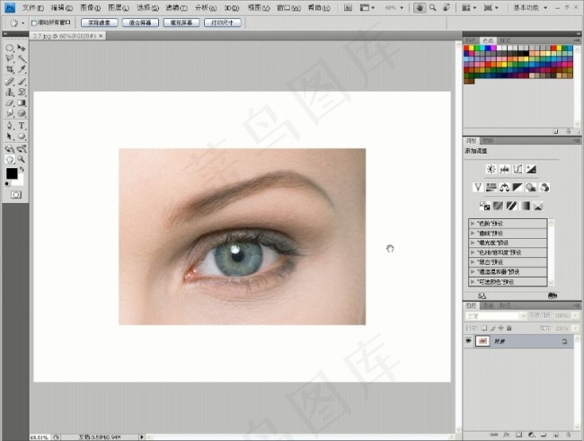The image size is (584, 441).
Task: Toggle lock position (cross arrows icon)
Action: (500, 328)
